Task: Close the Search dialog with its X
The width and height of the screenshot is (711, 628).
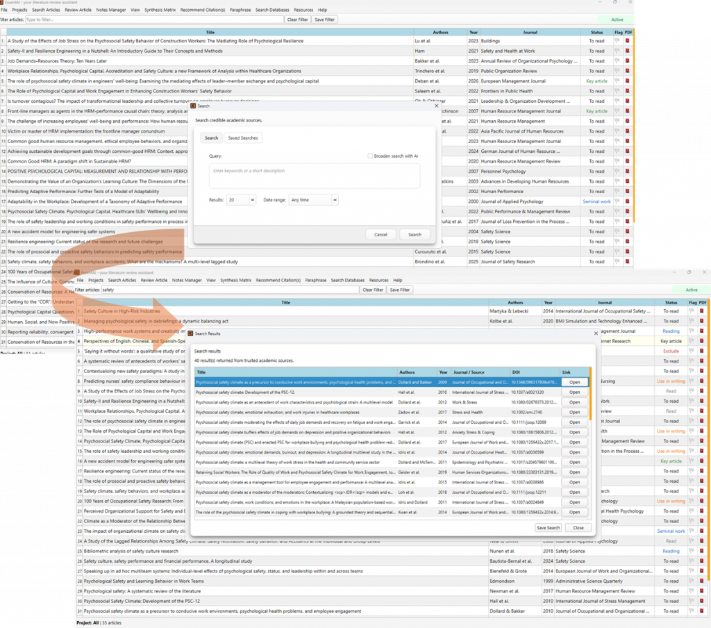Action: coord(436,106)
